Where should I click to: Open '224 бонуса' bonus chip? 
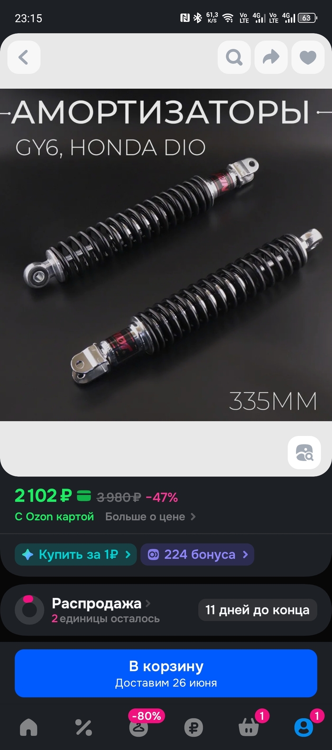(197, 554)
